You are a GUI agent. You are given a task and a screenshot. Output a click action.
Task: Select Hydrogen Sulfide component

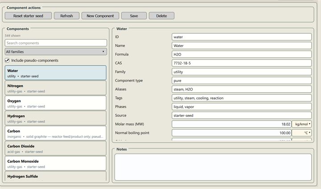pos(55,176)
